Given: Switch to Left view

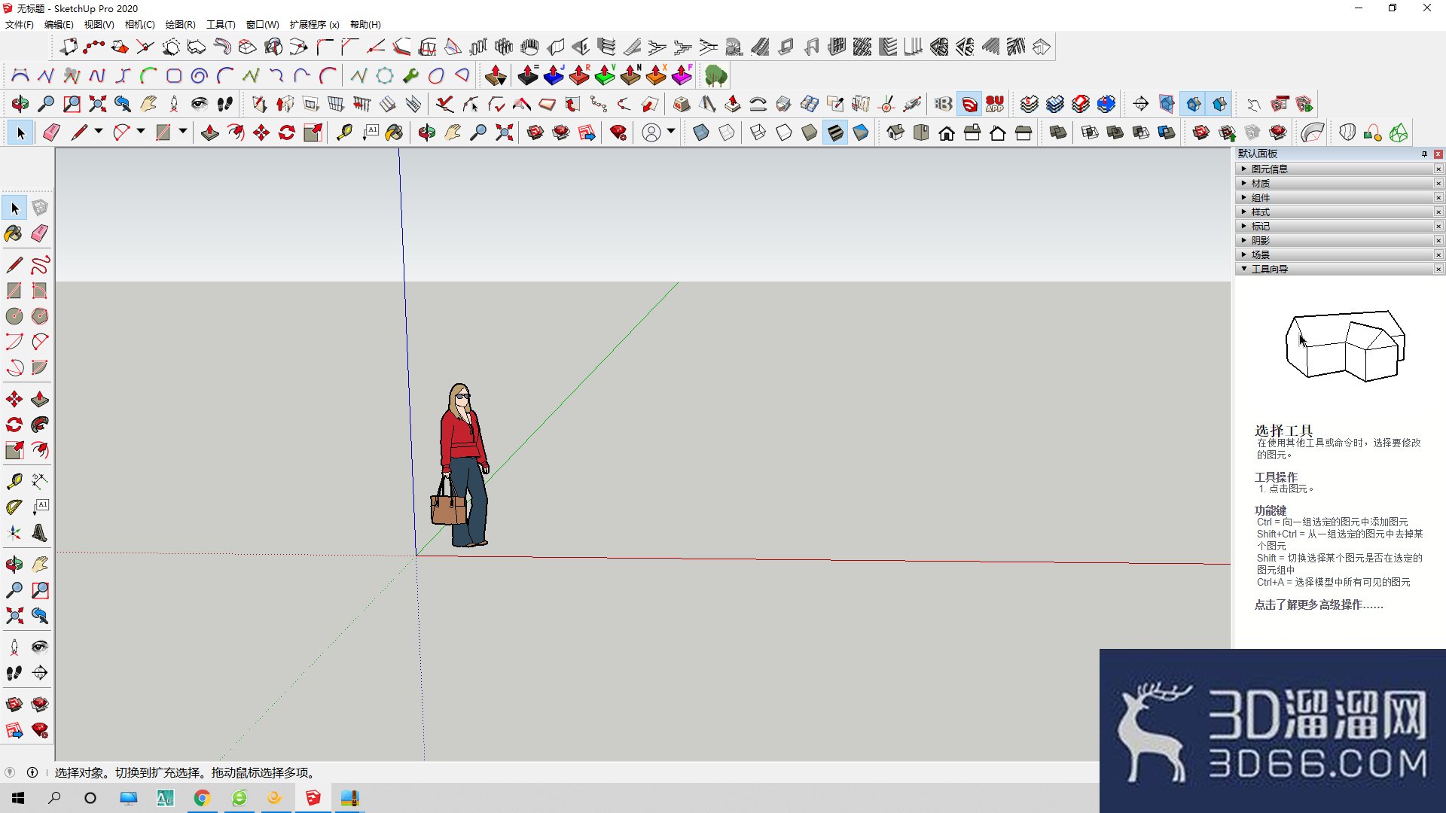Looking at the screenshot, I should point(1023,133).
